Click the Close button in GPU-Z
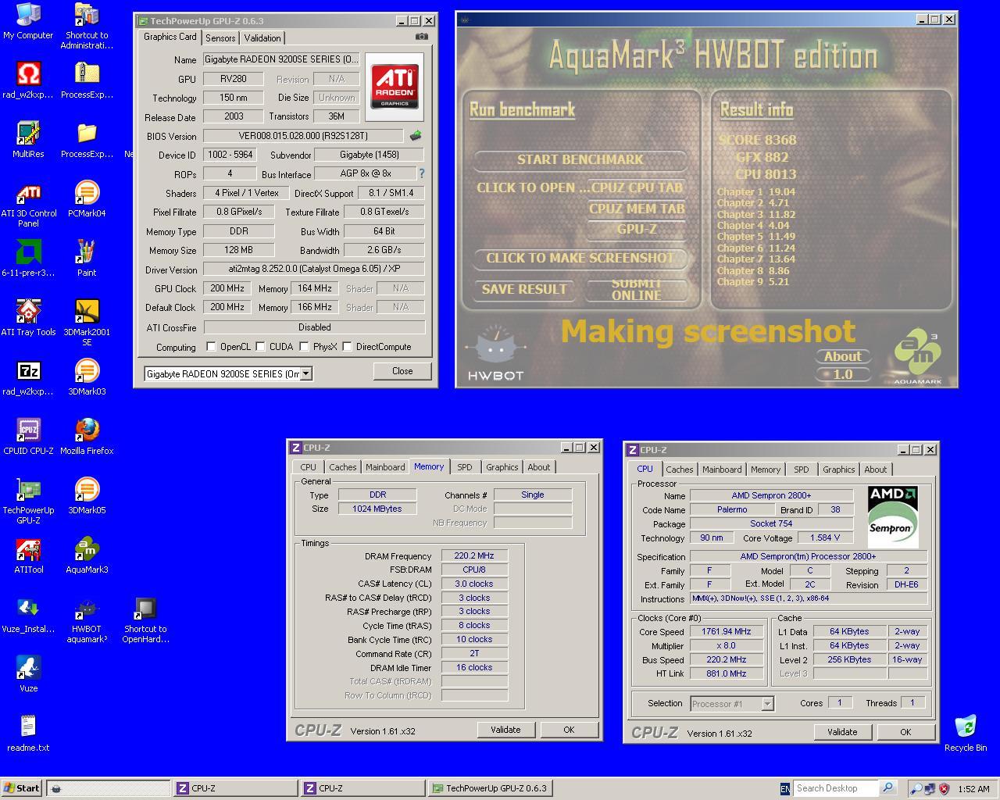 402,371
